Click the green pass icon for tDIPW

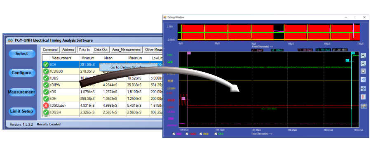click(x=46, y=85)
